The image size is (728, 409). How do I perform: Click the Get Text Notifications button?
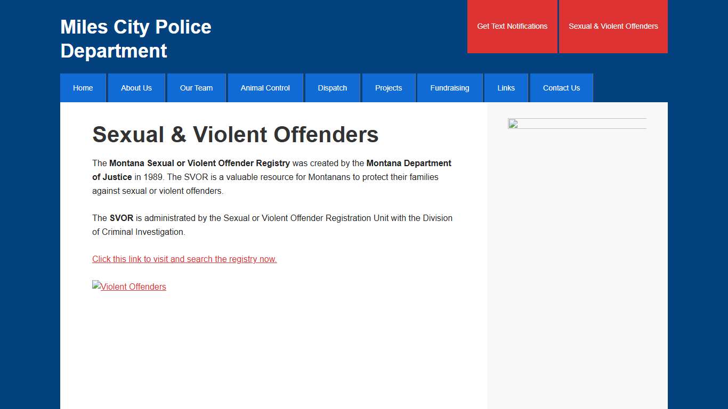click(x=513, y=26)
